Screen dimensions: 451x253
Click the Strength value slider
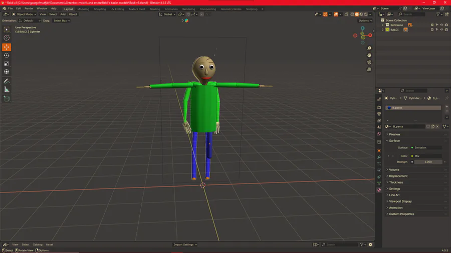428,162
